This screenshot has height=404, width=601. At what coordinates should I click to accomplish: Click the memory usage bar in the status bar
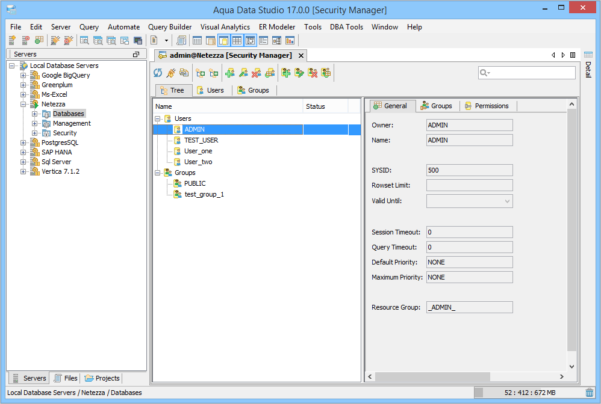pos(529,393)
